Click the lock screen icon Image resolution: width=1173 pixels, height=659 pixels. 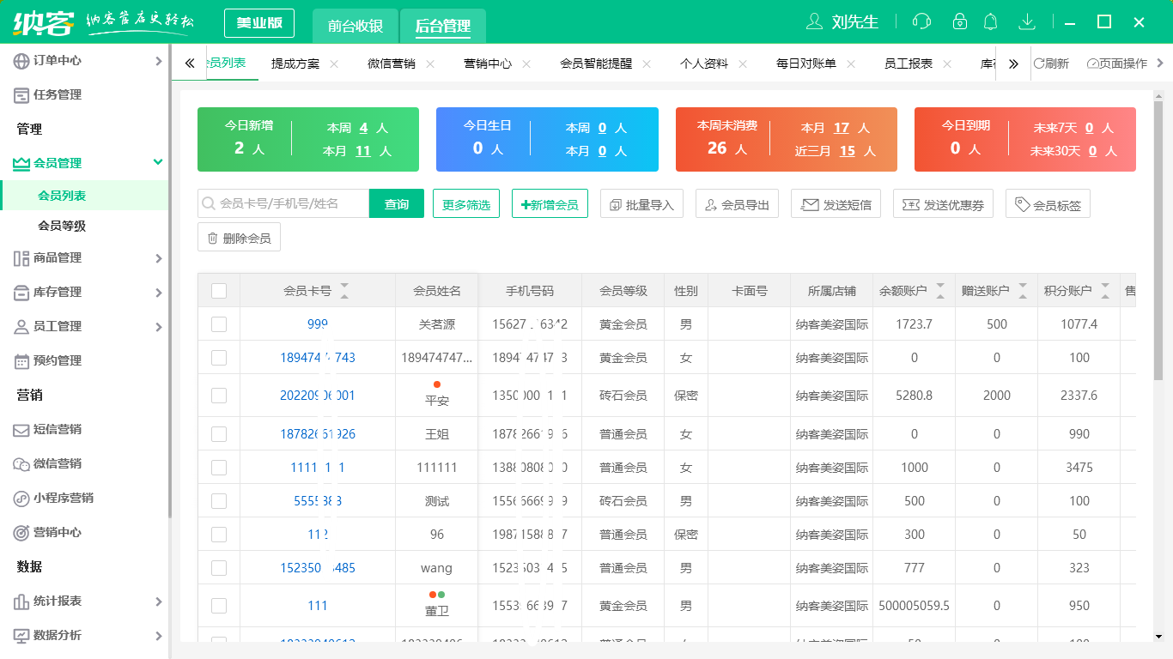coord(960,21)
